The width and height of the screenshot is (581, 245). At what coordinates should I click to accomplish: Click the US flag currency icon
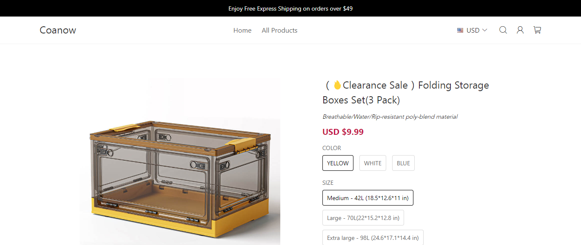point(460,31)
